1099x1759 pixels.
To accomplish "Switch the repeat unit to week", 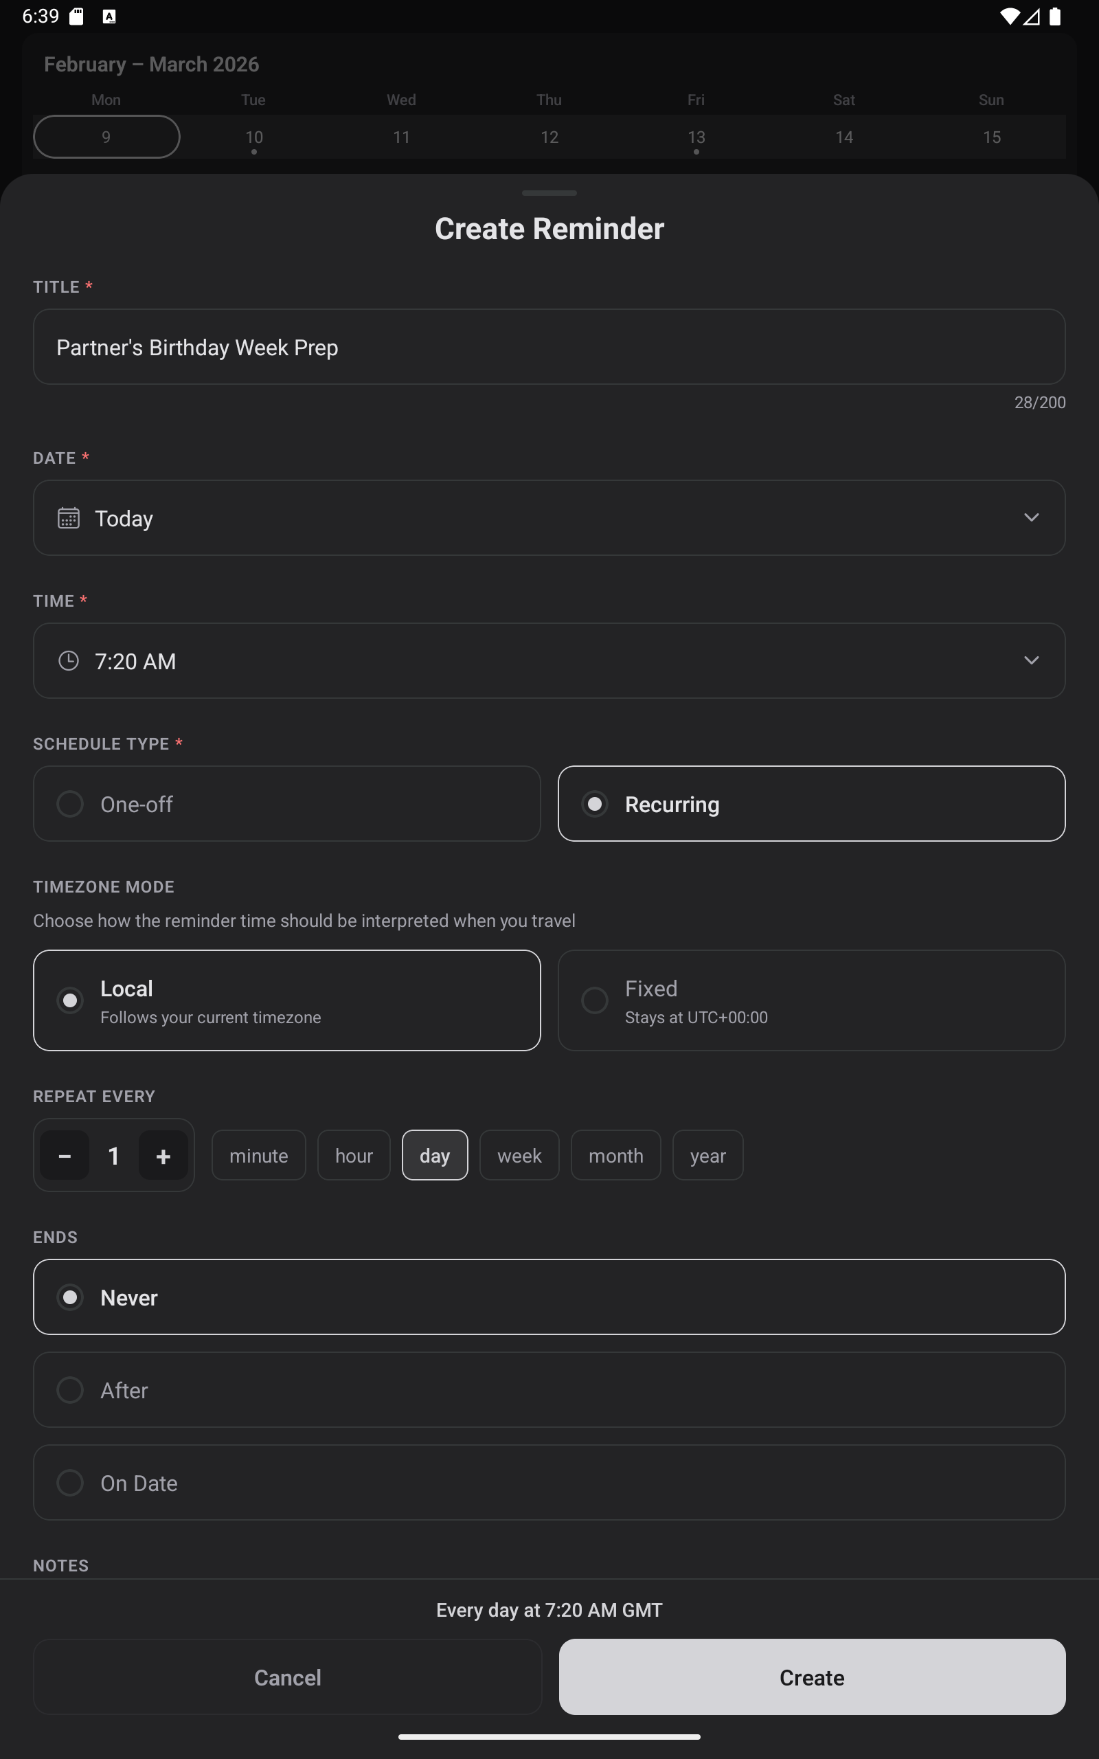I will pyautogui.click(x=519, y=1155).
